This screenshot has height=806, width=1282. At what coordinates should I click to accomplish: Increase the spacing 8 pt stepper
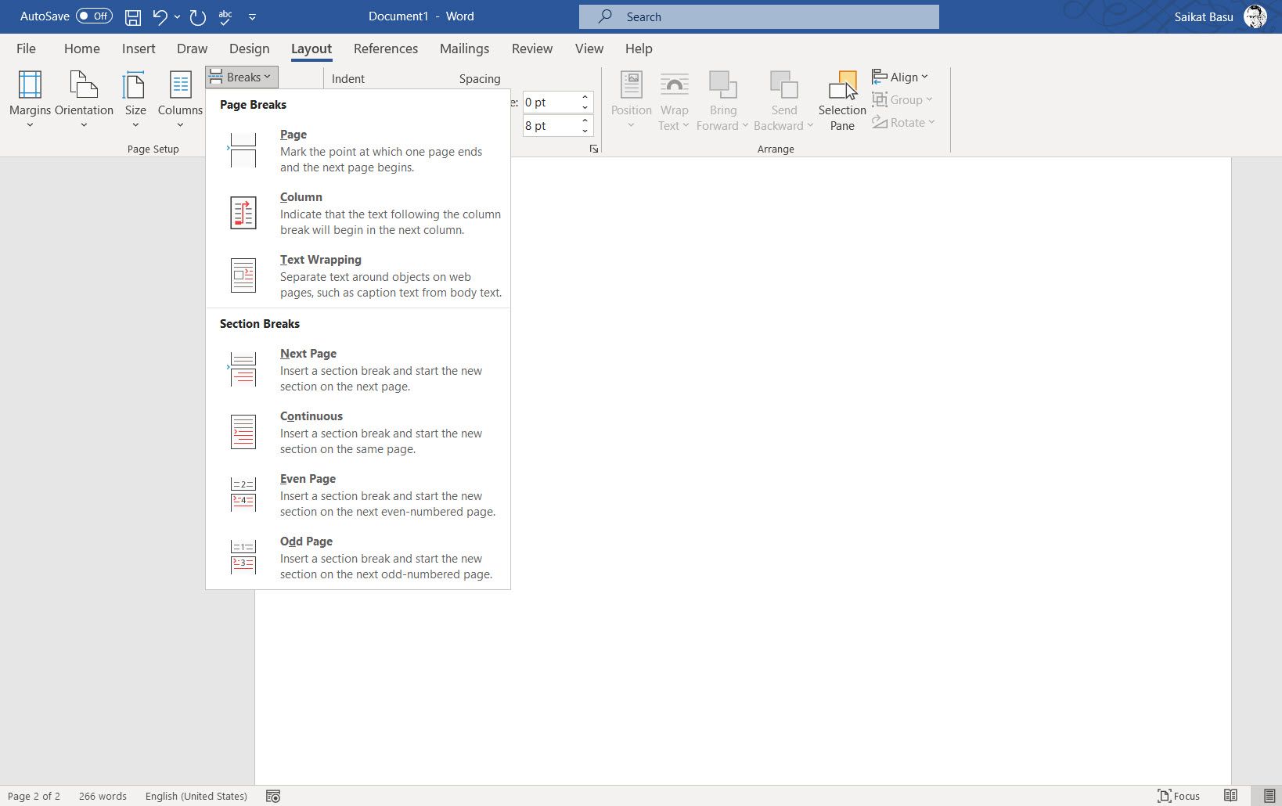point(585,121)
